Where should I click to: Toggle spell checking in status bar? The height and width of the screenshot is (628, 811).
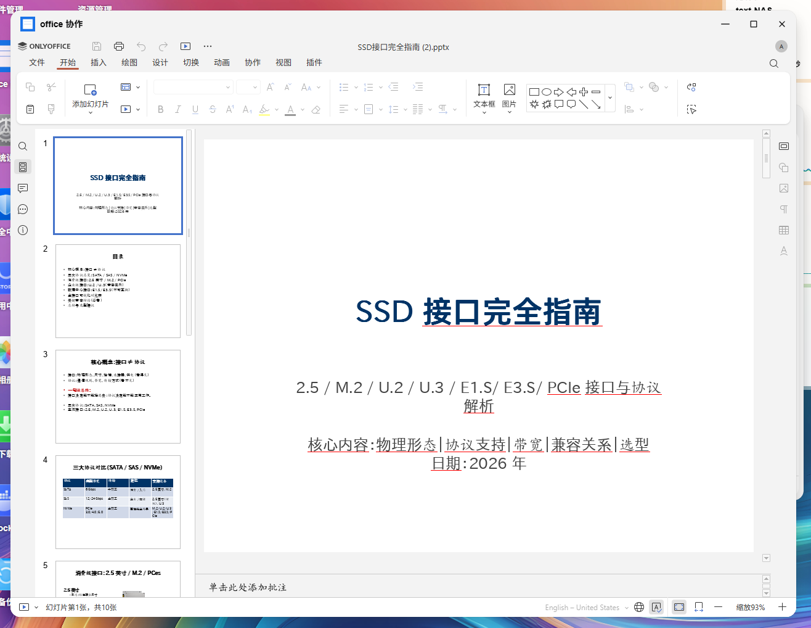click(x=656, y=607)
